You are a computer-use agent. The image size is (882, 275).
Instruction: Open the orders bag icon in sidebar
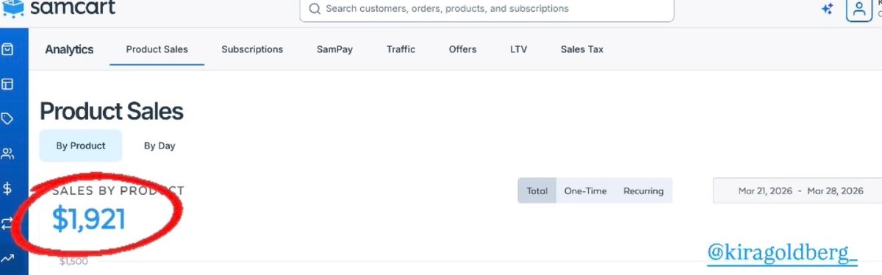7,49
